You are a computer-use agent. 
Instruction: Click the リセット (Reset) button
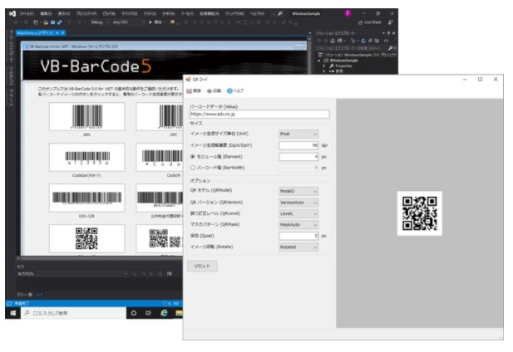202,266
